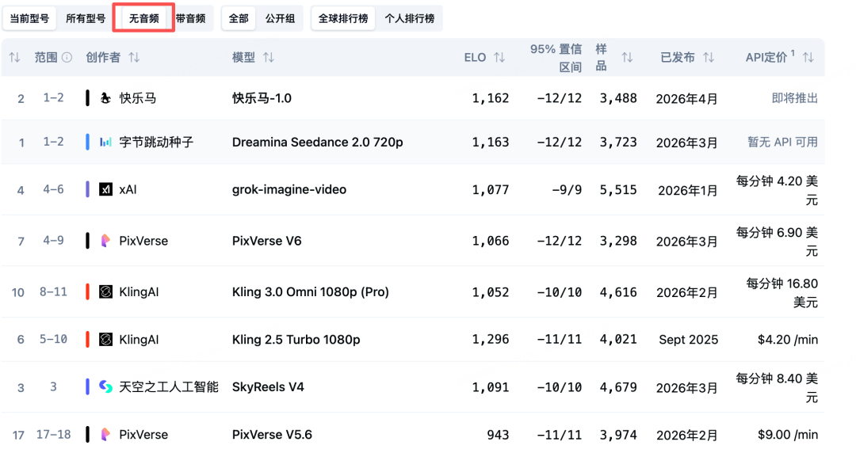This screenshot has height=453, width=856.
Task: Click the info icon next to 范围
Action: click(67, 58)
